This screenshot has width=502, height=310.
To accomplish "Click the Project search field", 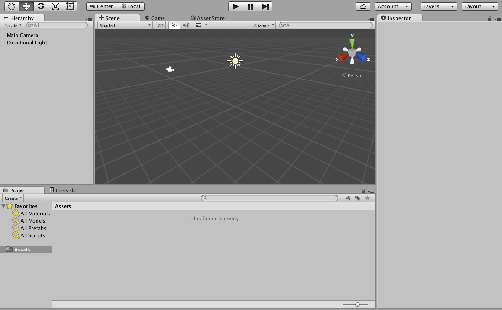I will (269, 198).
